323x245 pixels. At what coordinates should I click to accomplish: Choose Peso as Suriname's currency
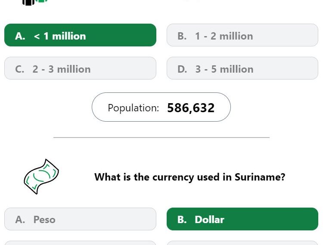click(x=80, y=219)
